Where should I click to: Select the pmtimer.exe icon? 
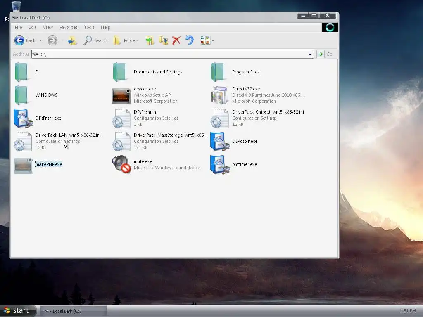coord(220,164)
